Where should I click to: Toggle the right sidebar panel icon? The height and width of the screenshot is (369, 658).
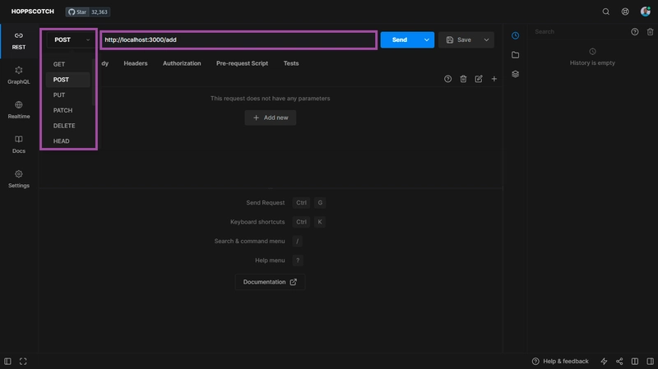pos(650,362)
